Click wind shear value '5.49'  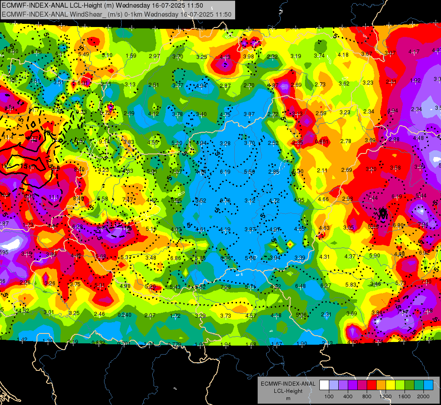(x=84, y=54)
